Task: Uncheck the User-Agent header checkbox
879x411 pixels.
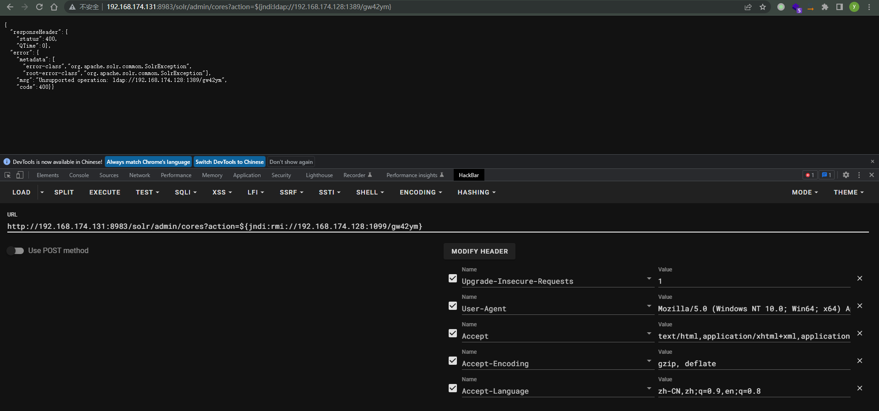Action: (453, 306)
